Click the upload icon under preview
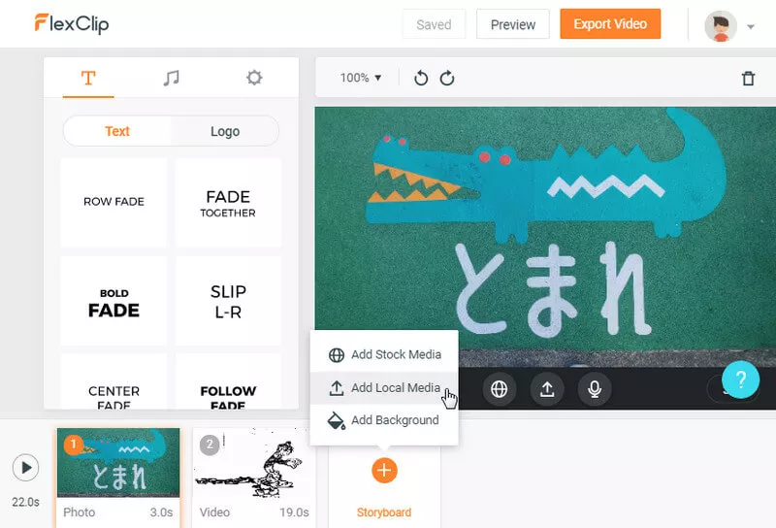Screen dimensions: 776x528 click(547, 389)
